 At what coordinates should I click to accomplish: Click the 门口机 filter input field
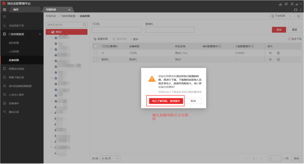117,29
